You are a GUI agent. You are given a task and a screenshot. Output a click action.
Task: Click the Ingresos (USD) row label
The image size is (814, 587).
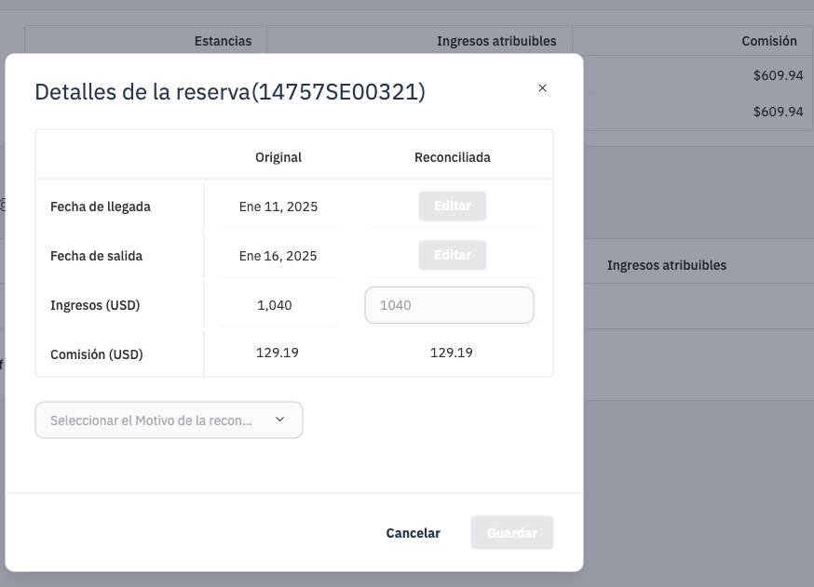95,305
